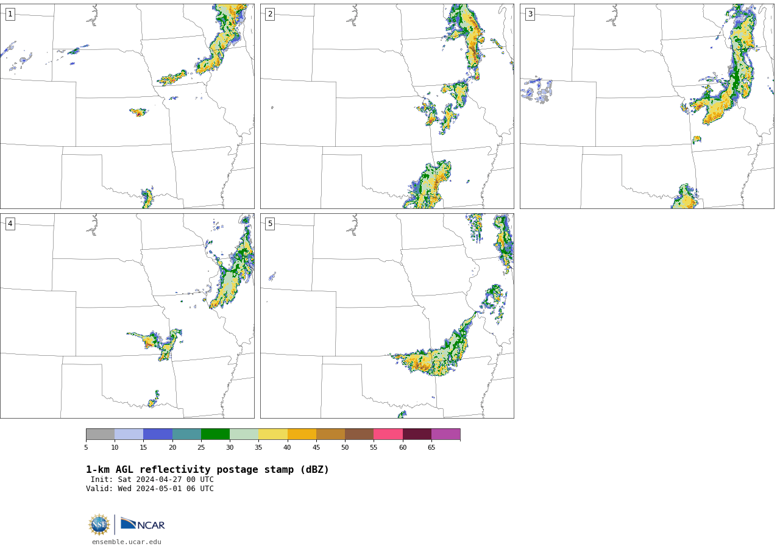The width and height of the screenshot is (780, 549).
Task: Click the orange 40-45 dBZ swatch
Action: [x=302, y=434]
